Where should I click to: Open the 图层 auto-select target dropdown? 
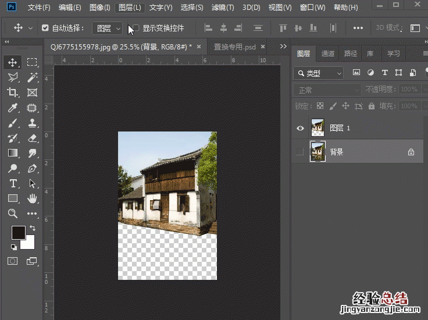(108, 28)
